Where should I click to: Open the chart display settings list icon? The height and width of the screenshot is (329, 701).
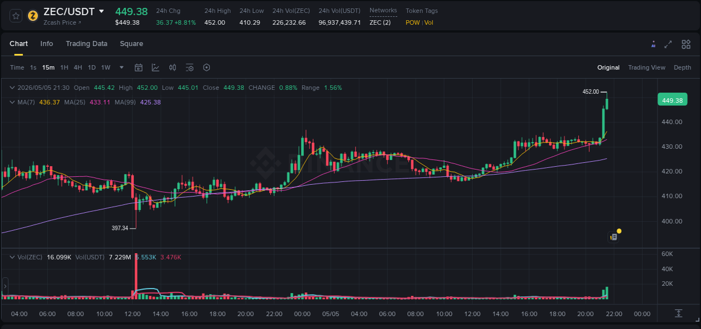point(190,67)
